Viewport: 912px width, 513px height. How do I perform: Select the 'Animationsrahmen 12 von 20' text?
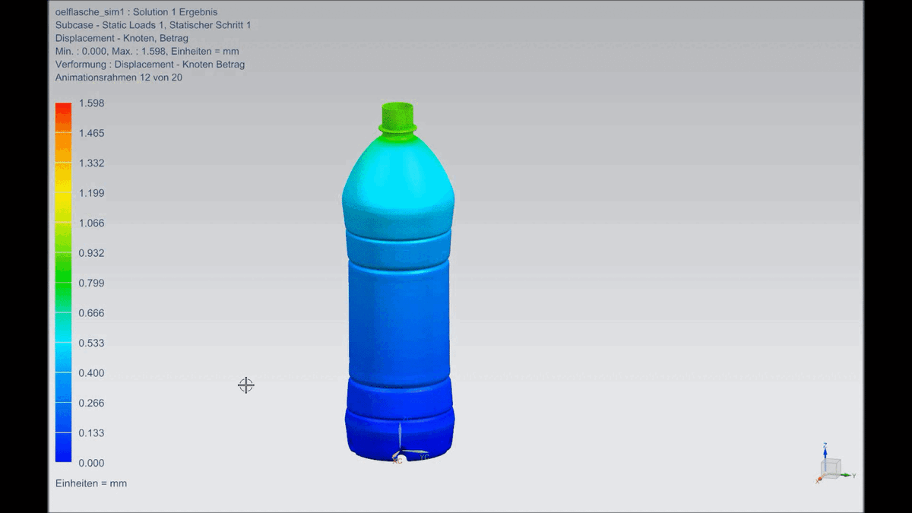tap(119, 78)
